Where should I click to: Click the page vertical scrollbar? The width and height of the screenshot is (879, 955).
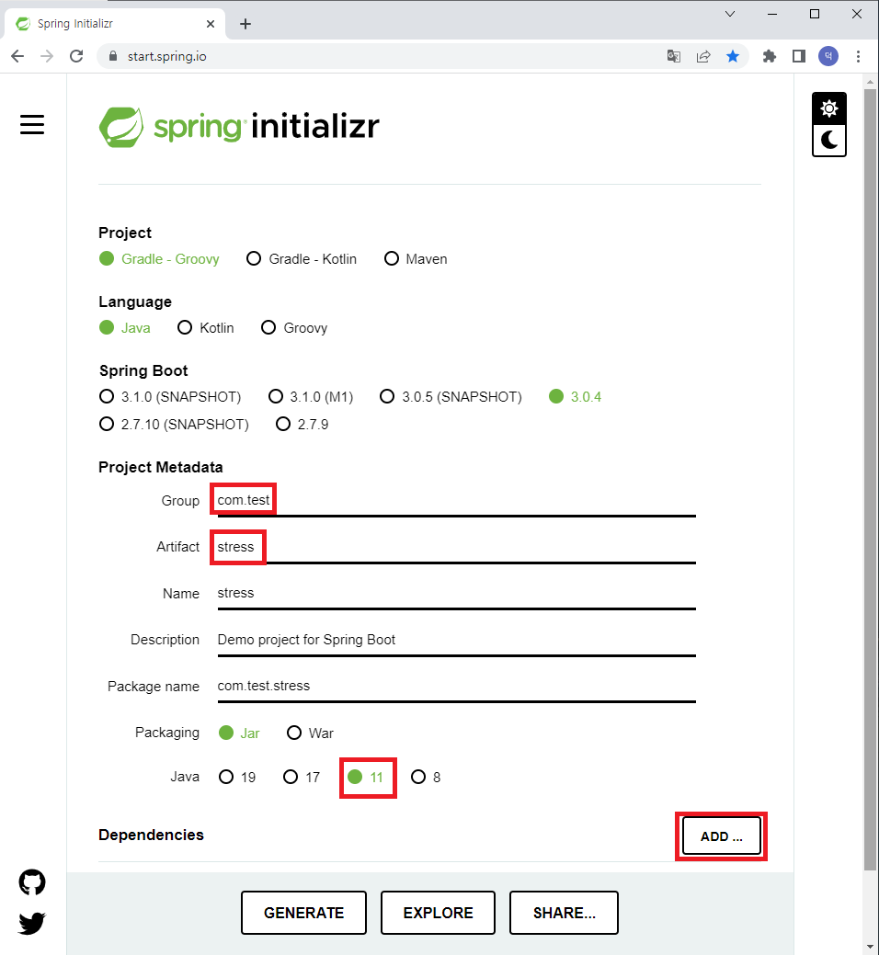pos(871,481)
